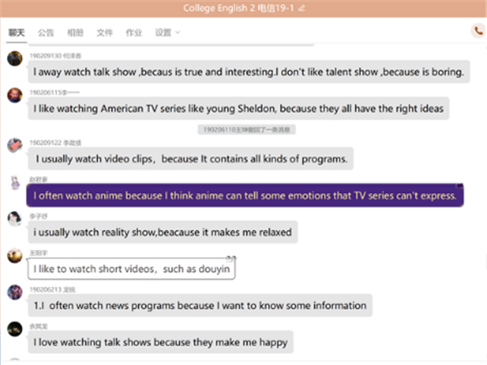Open avatar of the reality show message sender

click(15, 219)
